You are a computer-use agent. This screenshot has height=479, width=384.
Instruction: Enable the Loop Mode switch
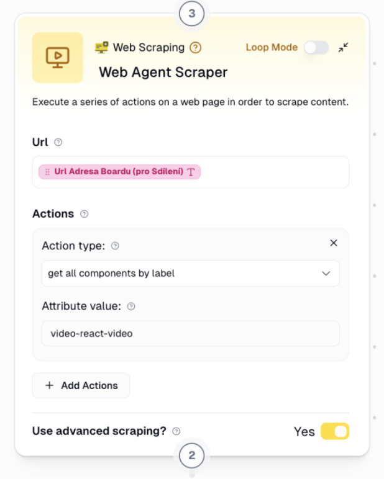316,47
